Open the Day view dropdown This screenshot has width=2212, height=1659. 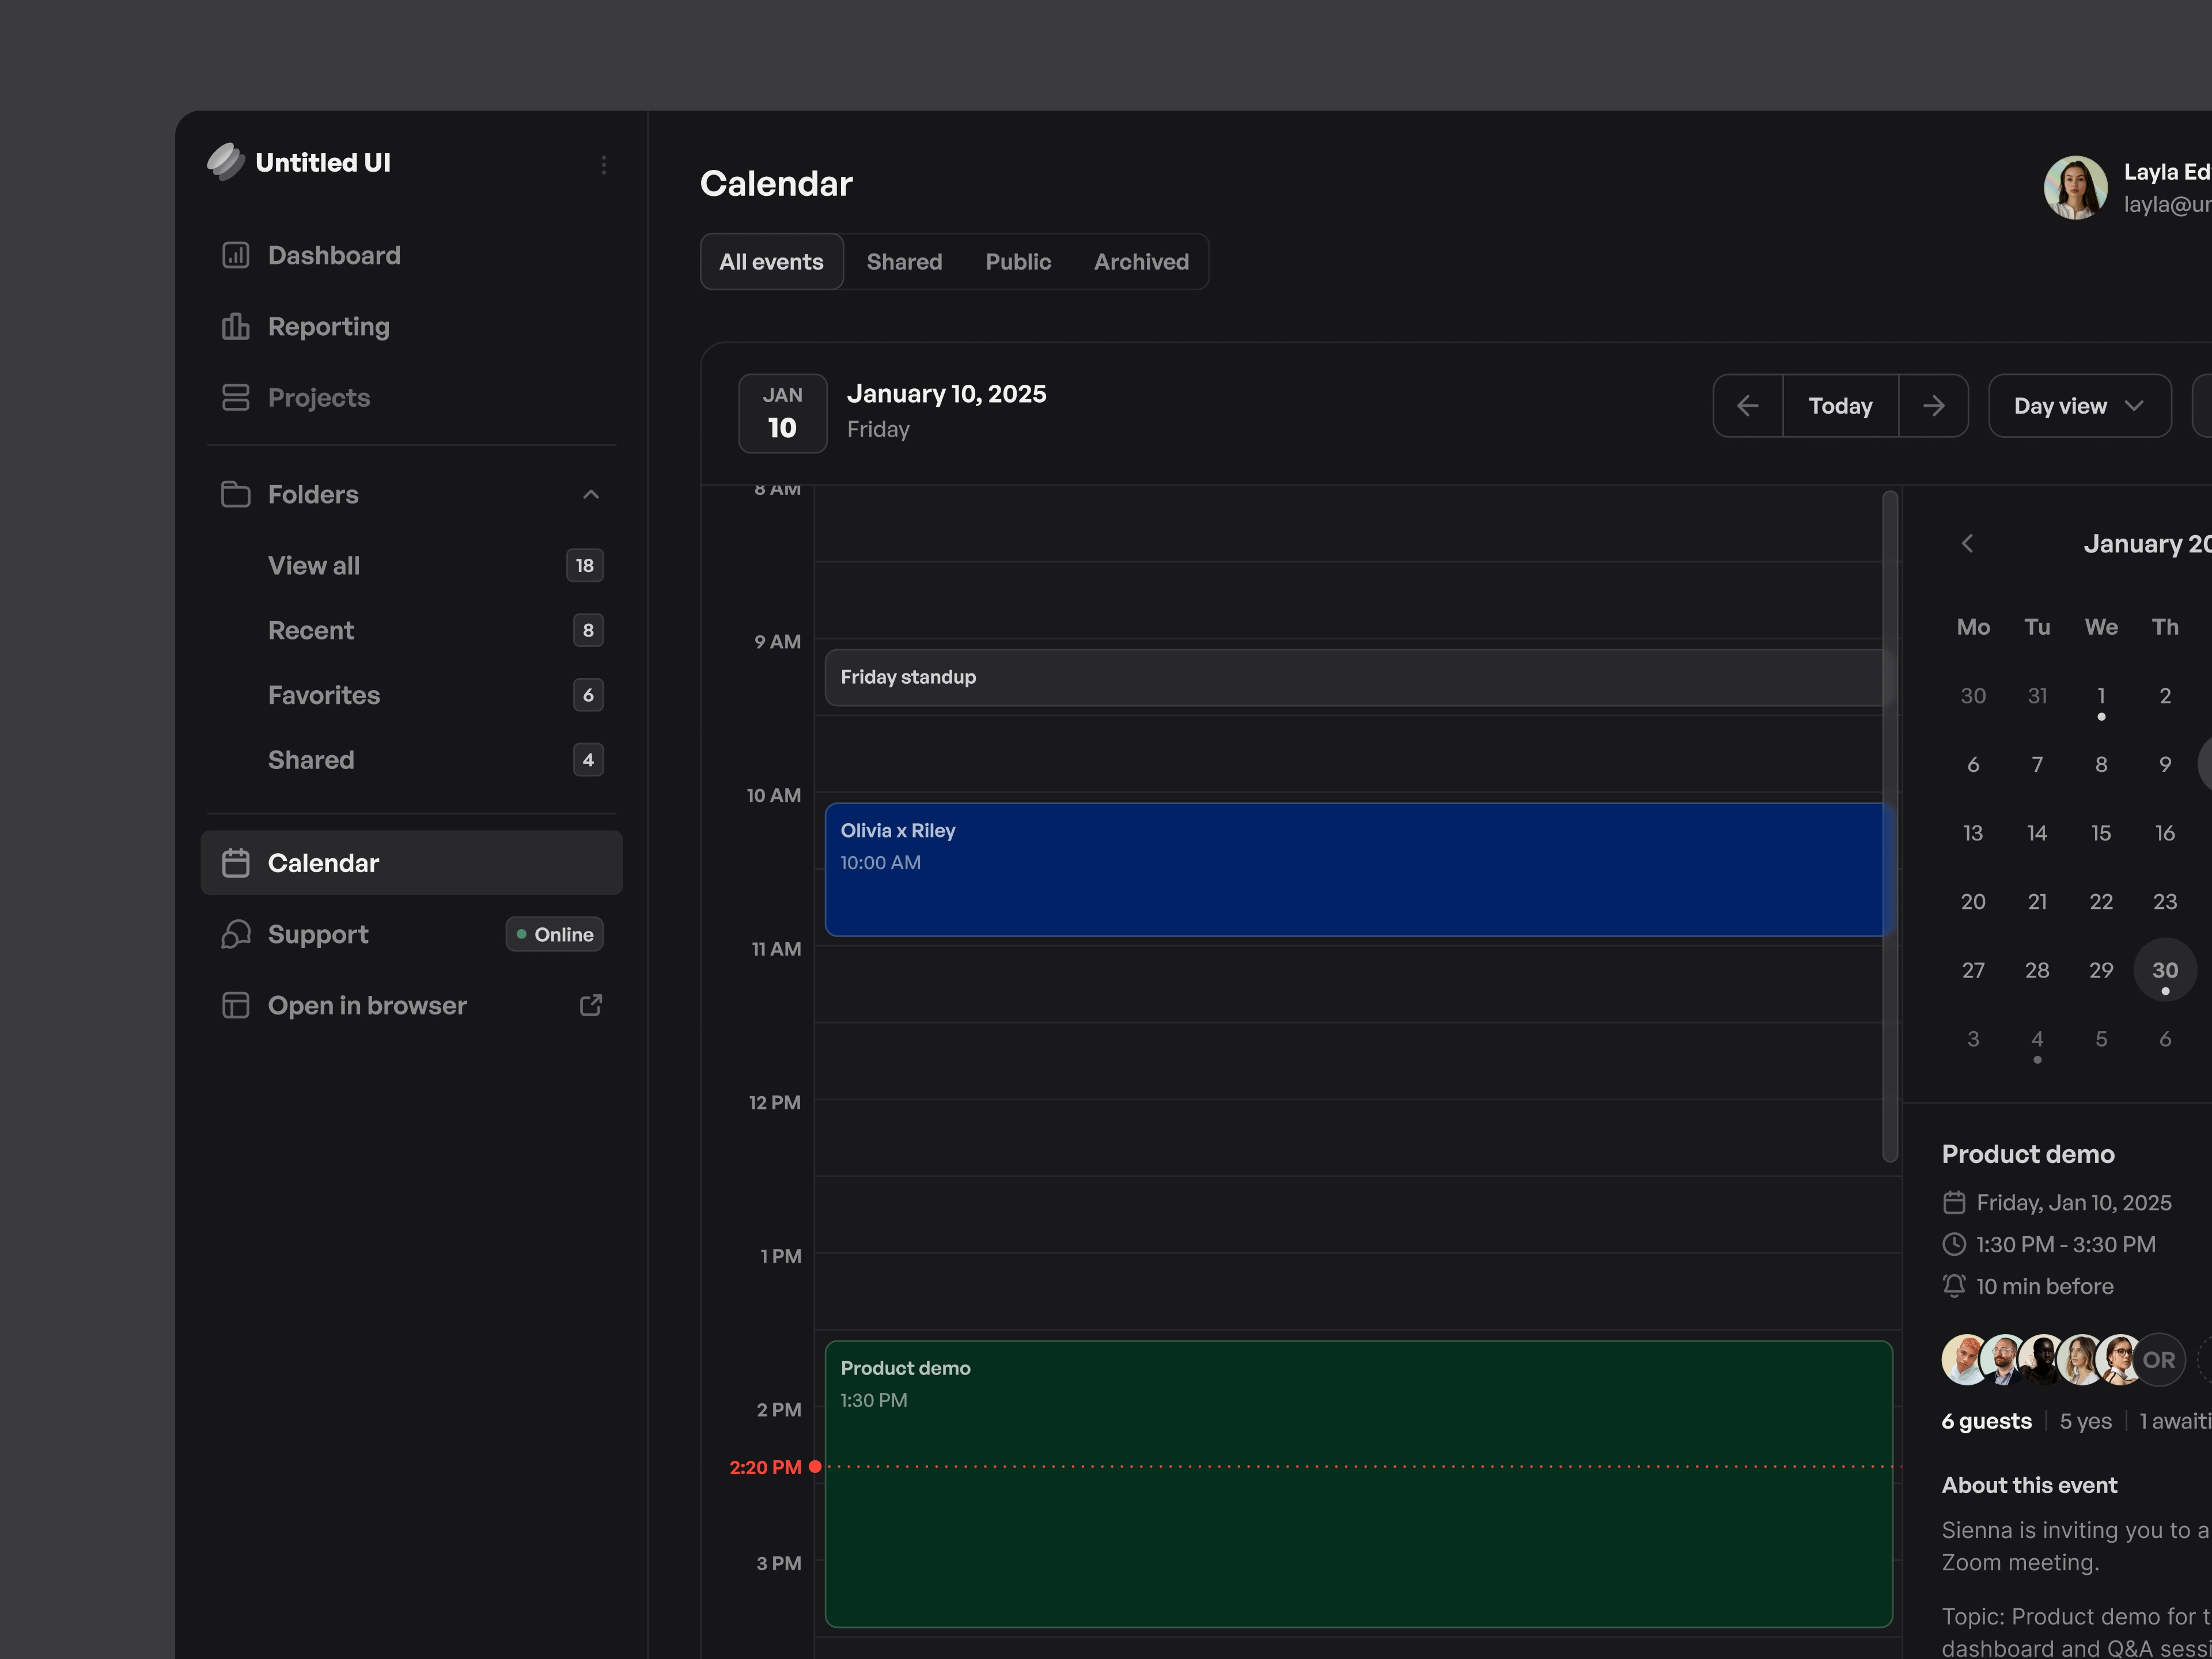2079,406
